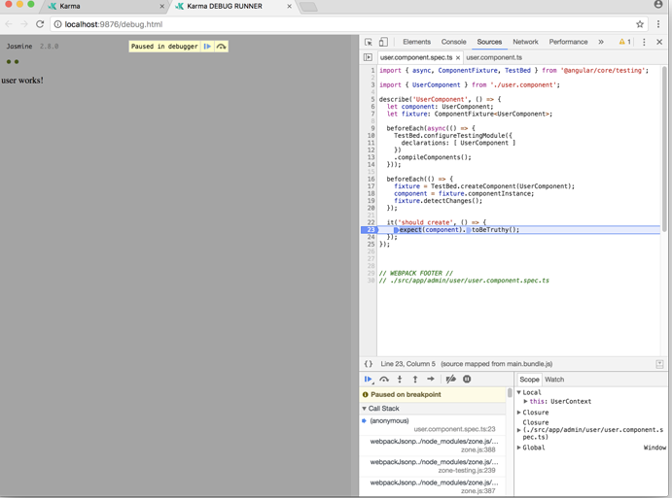672x498 pixels.
Task: Click 'user works!' text on the page
Action: [22, 81]
